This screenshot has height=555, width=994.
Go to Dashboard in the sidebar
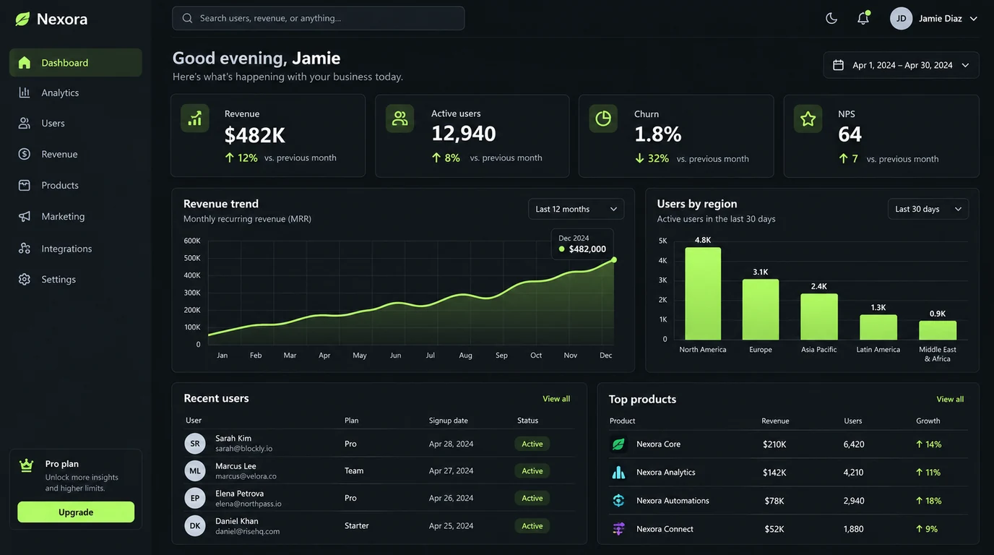[76, 63]
